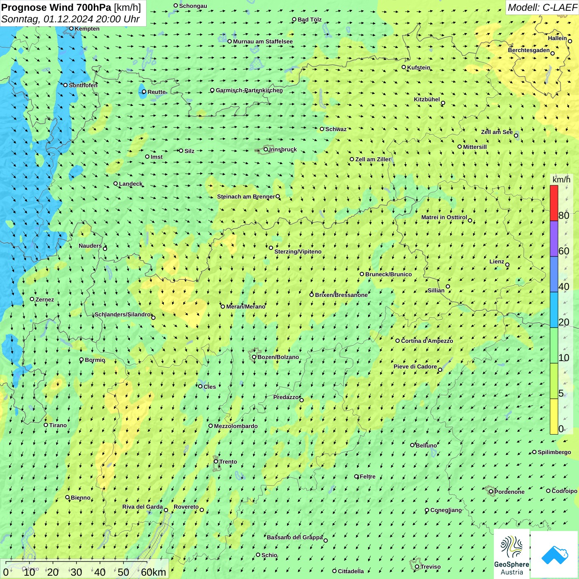This screenshot has height=579, width=579.
Task: Click the 'Bienno' label
Action: 80,498
